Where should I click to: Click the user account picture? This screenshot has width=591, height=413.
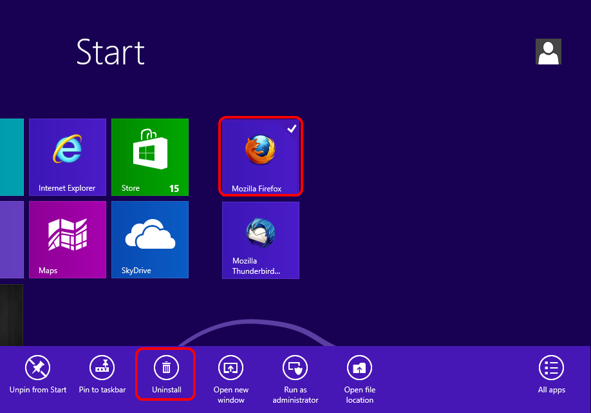[x=549, y=52]
